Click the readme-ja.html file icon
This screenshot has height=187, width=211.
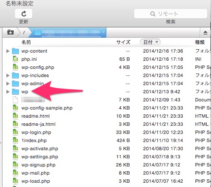[15, 124]
